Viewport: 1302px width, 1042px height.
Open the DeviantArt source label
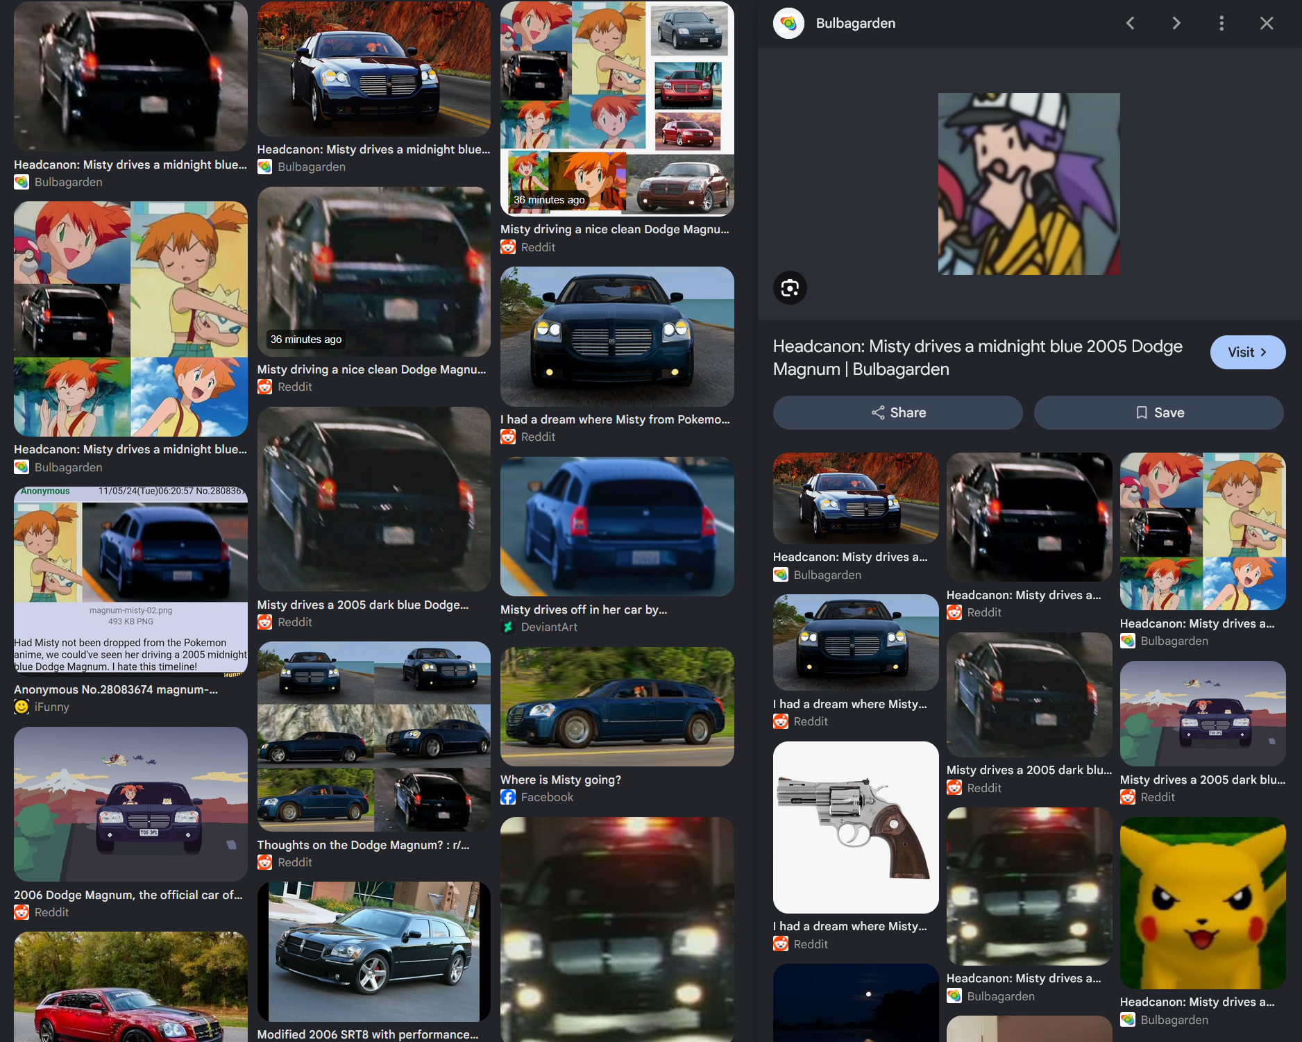(x=549, y=627)
